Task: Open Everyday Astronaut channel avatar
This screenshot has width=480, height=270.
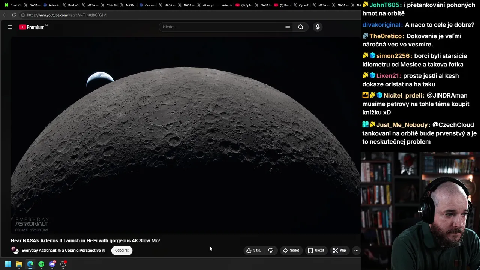Action: click(x=15, y=250)
